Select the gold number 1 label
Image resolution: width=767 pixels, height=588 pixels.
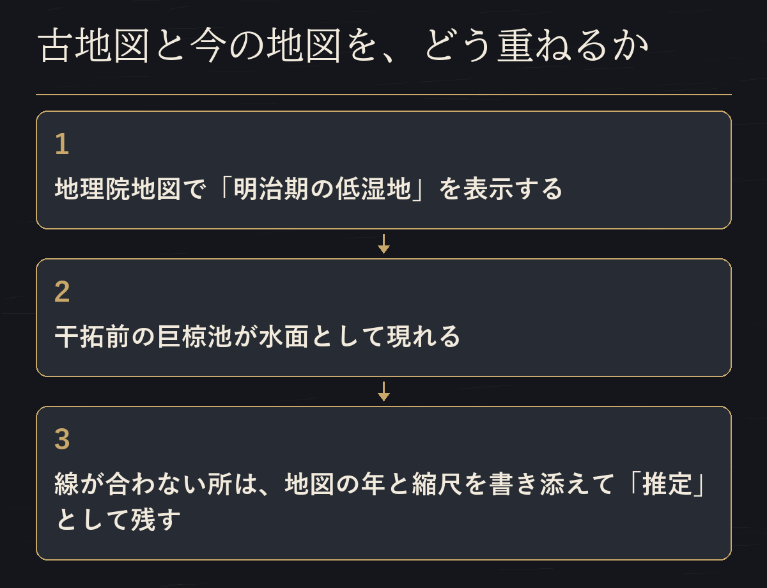pos(61,144)
